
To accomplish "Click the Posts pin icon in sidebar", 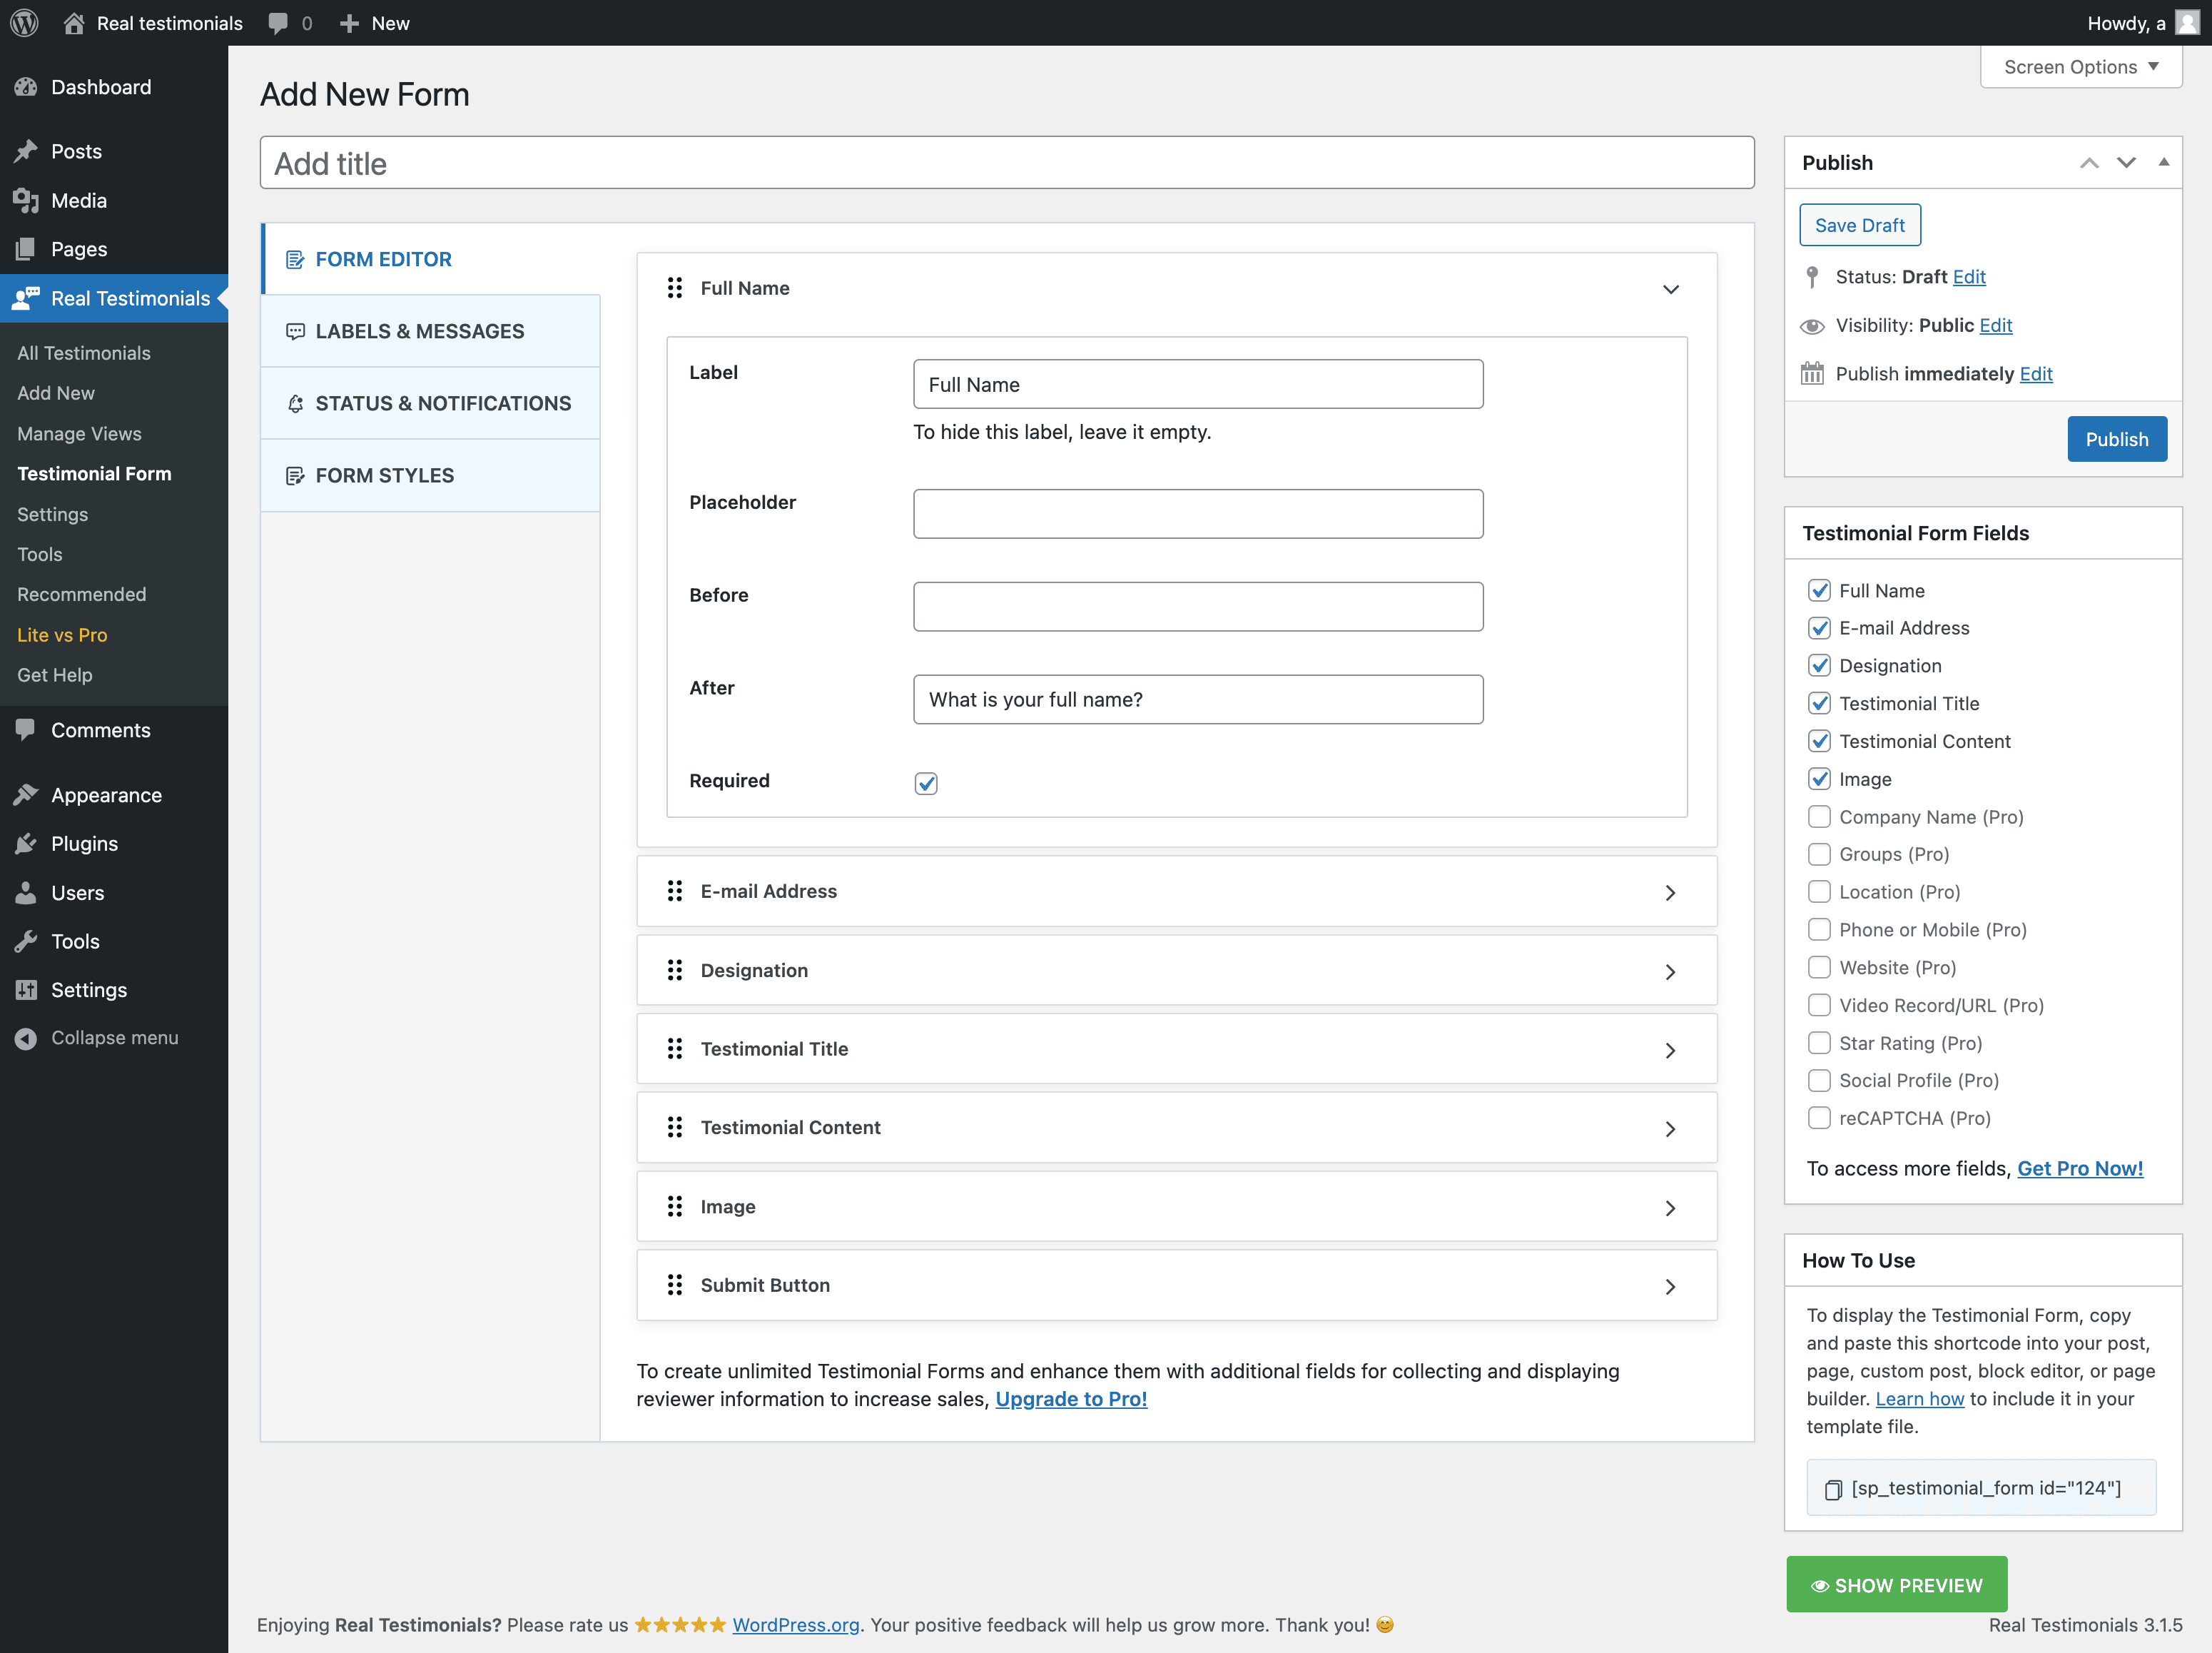I will (x=26, y=151).
